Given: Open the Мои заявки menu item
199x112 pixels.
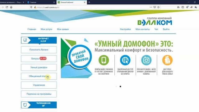Looking at the screenshot, I should (x=63, y=29).
